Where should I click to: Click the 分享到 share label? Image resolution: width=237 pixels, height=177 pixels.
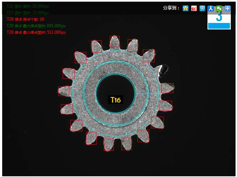point(171,8)
